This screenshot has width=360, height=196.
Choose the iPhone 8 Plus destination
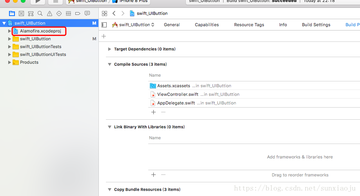(131, 1)
